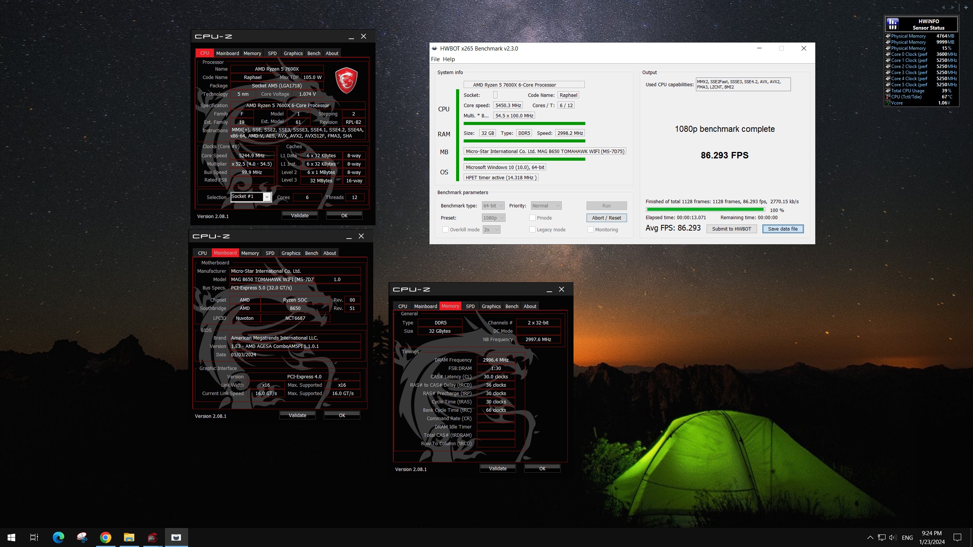This screenshot has width=973, height=547.
Task: Click OK in the CPU-Z Memory window
Action: pyautogui.click(x=542, y=468)
